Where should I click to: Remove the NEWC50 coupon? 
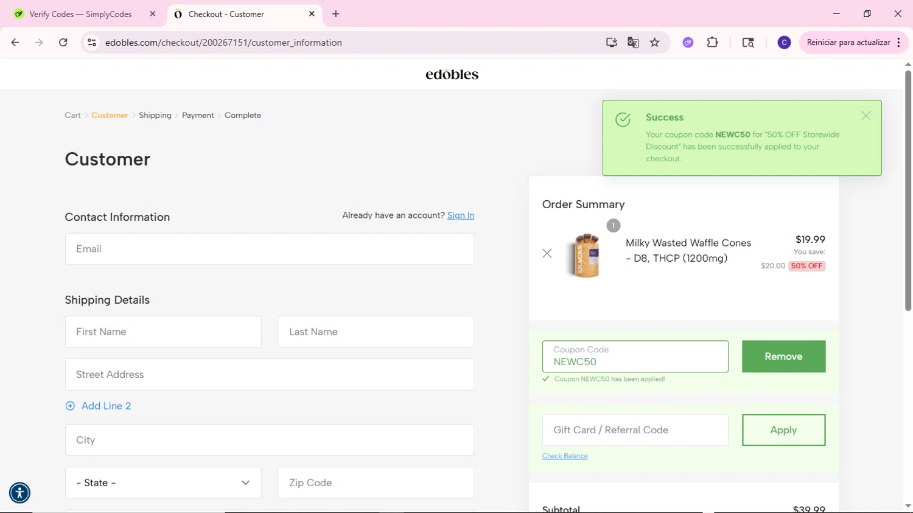click(783, 357)
